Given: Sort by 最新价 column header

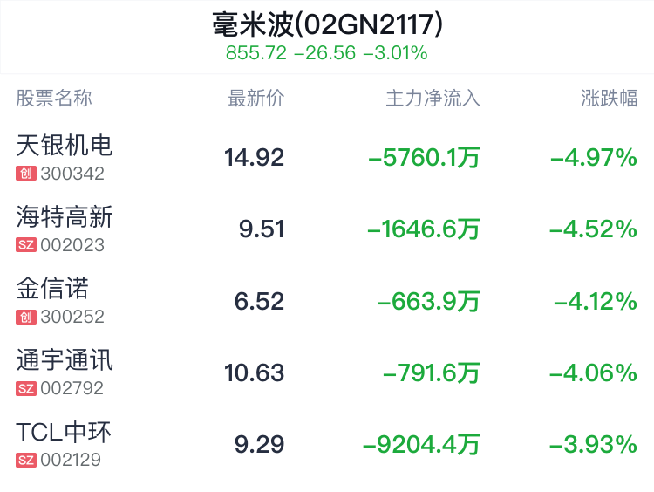Looking at the screenshot, I should point(255,99).
